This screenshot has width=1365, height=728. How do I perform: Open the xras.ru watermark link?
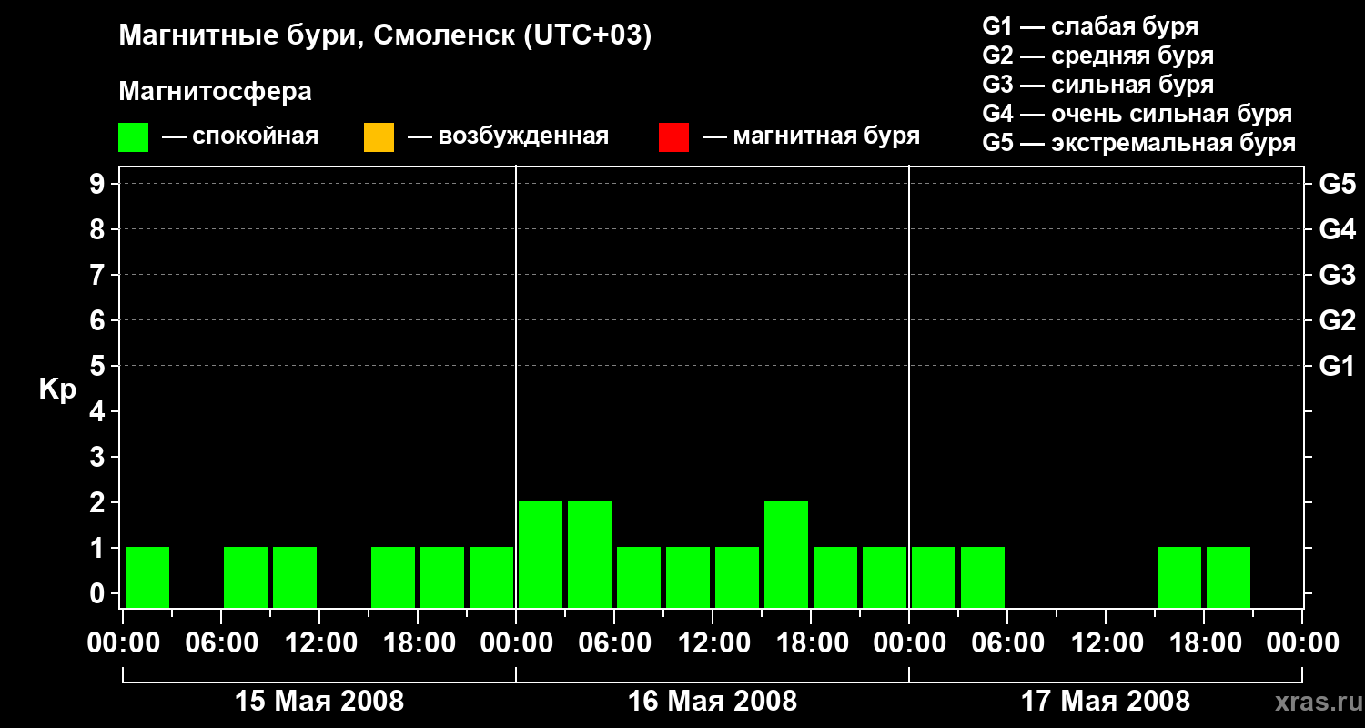pyautogui.click(x=1315, y=702)
